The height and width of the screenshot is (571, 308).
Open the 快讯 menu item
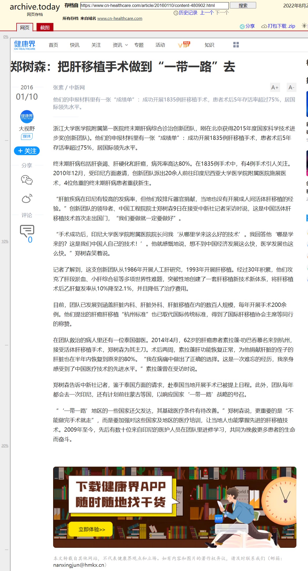[75, 45]
